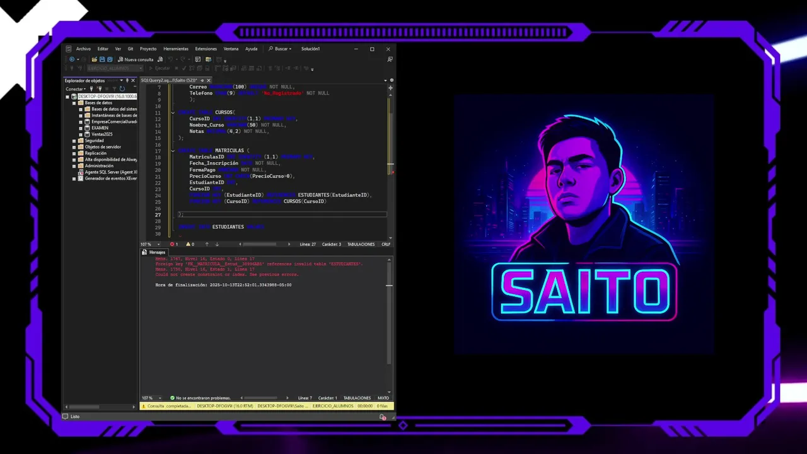
Task: Click the save all toolbar icon
Action: [x=110, y=59]
